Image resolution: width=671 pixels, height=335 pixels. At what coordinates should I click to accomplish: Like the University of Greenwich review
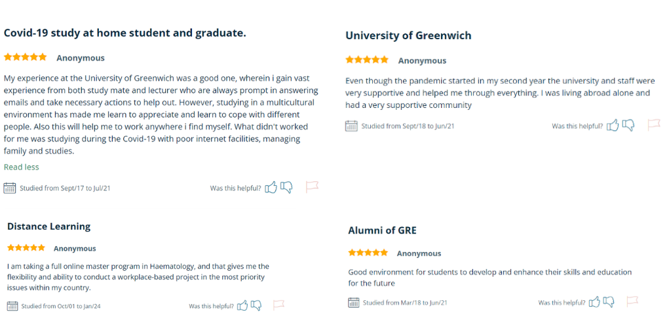(x=613, y=125)
